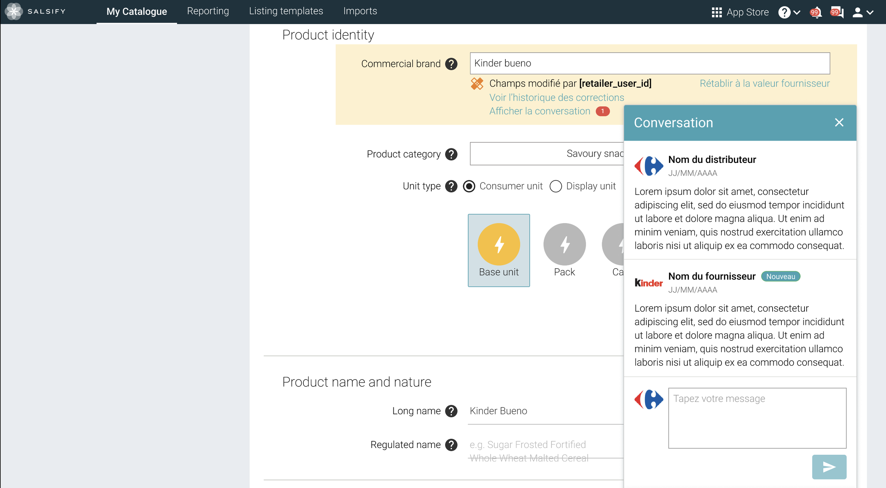This screenshot has width=886, height=488.
Task: Click the send message arrow button
Action: click(x=829, y=467)
